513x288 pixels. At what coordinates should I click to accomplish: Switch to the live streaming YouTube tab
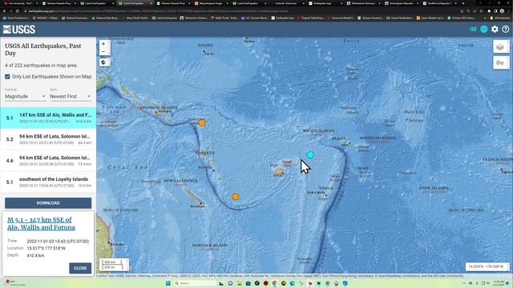pos(21,3)
